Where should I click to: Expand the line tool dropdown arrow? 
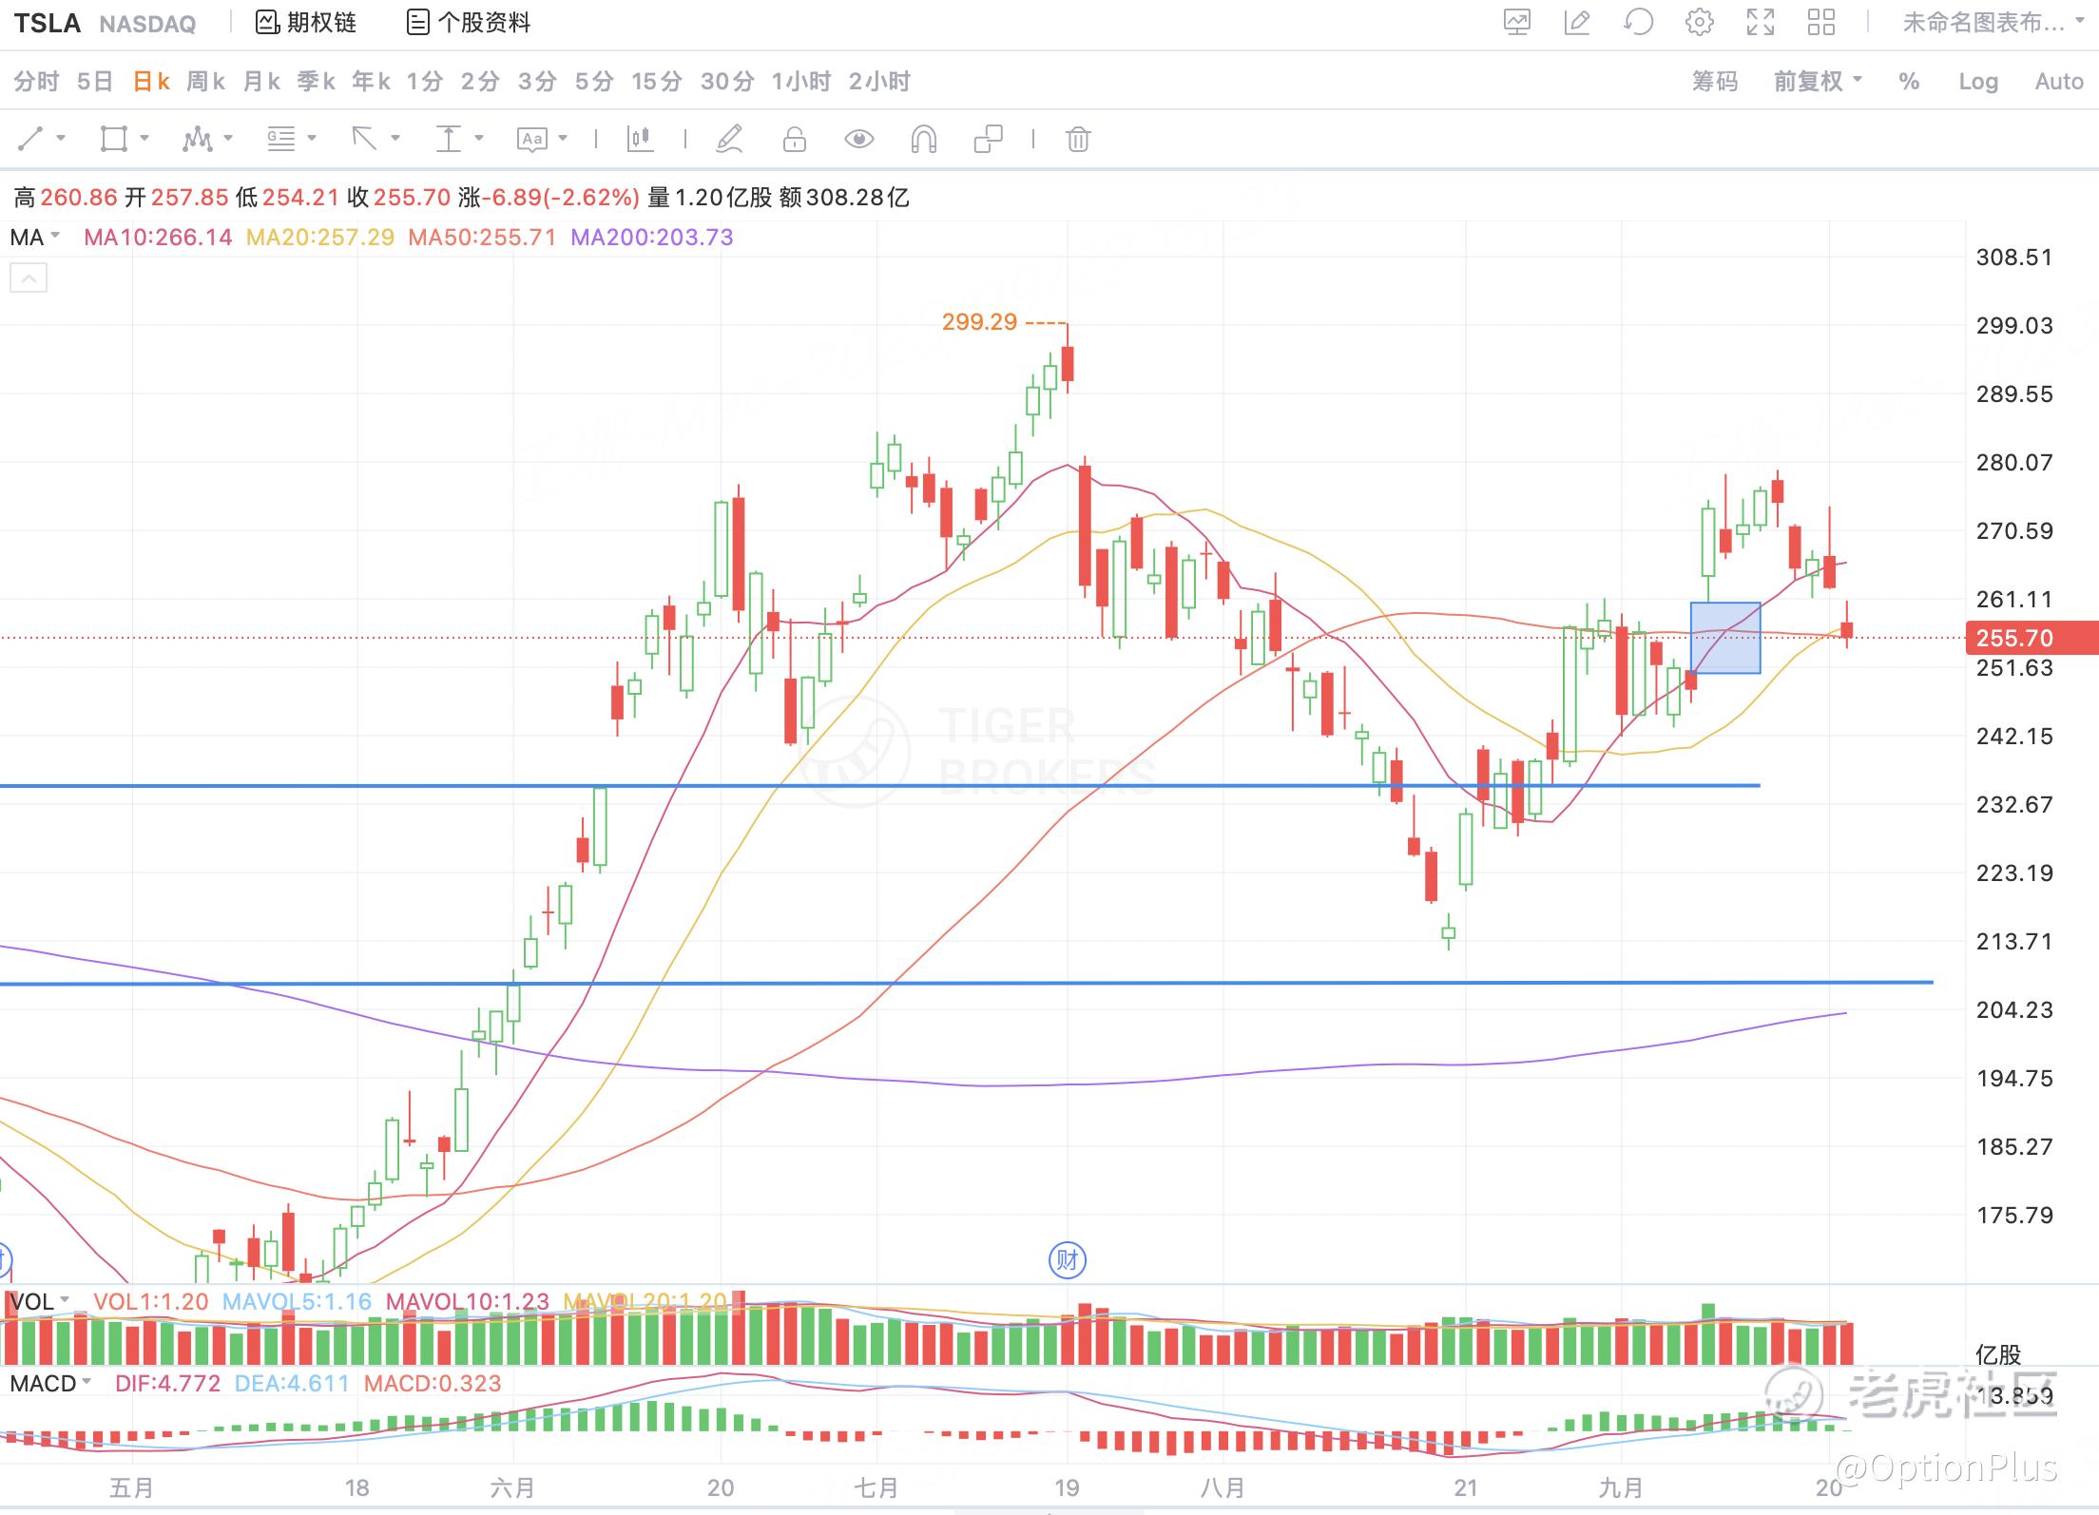pyautogui.click(x=62, y=138)
